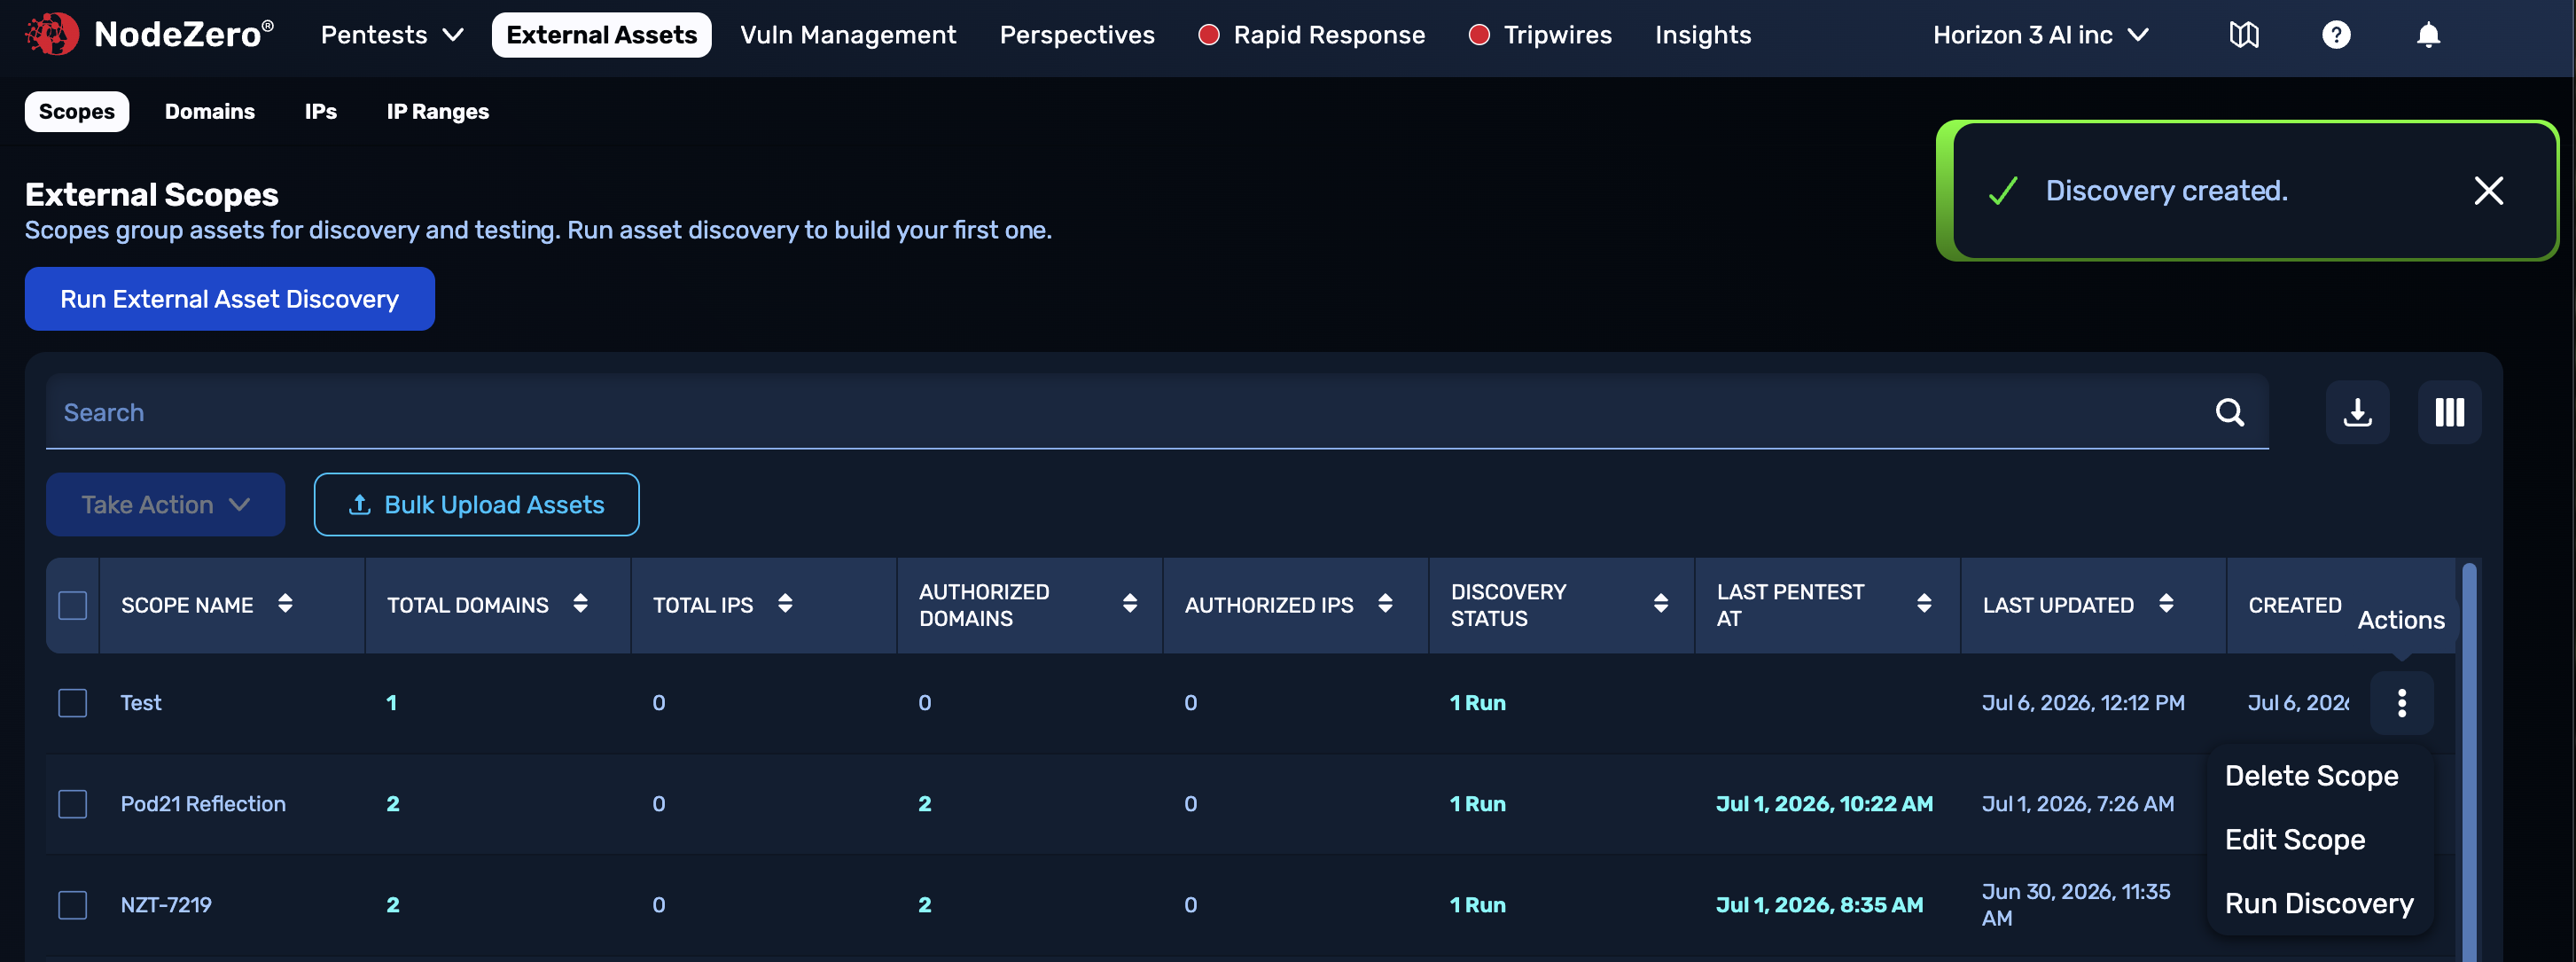This screenshot has height=962, width=2576.
Task: Expand the Pentests dropdown menu
Action: [x=392, y=35]
